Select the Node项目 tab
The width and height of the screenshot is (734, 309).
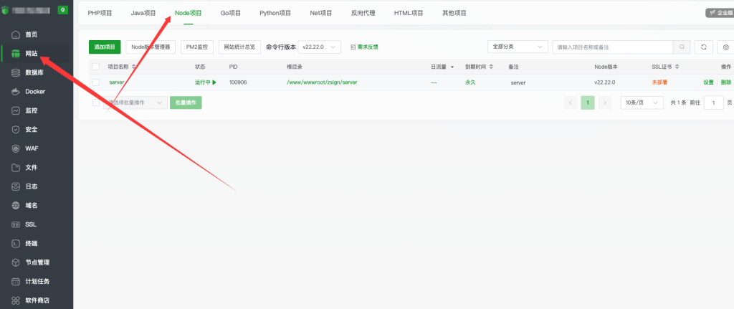point(189,13)
